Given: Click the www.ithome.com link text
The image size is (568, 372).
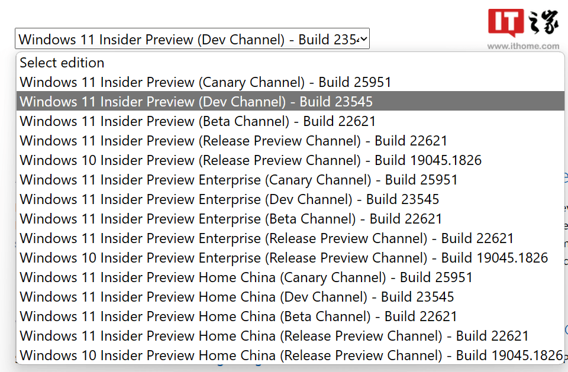Looking at the screenshot, I should click(x=523, y=45).
